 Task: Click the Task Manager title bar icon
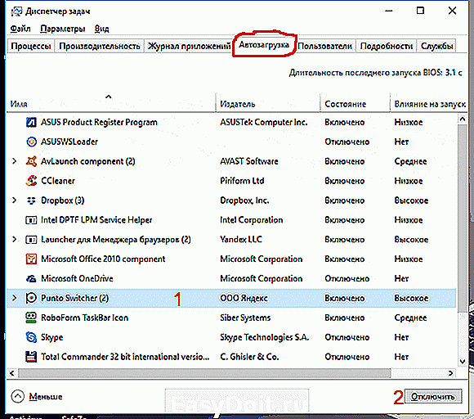(x=16, y=11)
